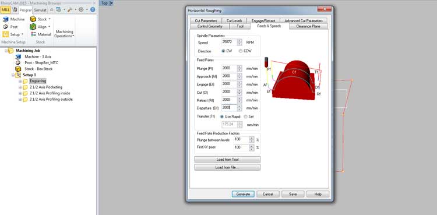The height and width of the screenshot is (215, 437).
Task: Open the Setup dropdown arrow in ribbon
Action: point(22,34)
